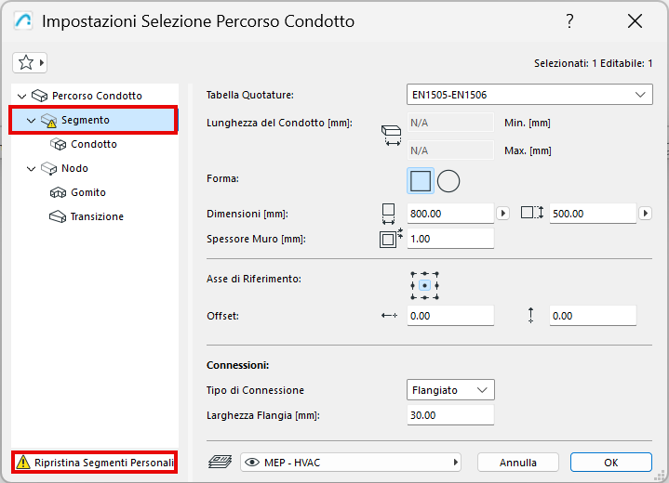Click the Archicad logo icon in title bar
This screenshot has height=483, width=669.
click(21, 20)
